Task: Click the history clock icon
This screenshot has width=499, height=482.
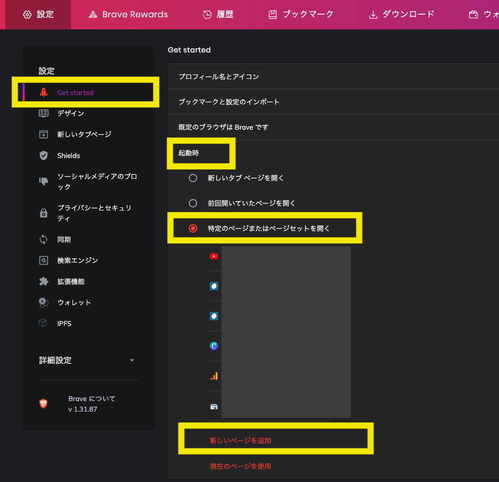Action: pos(207,15)
